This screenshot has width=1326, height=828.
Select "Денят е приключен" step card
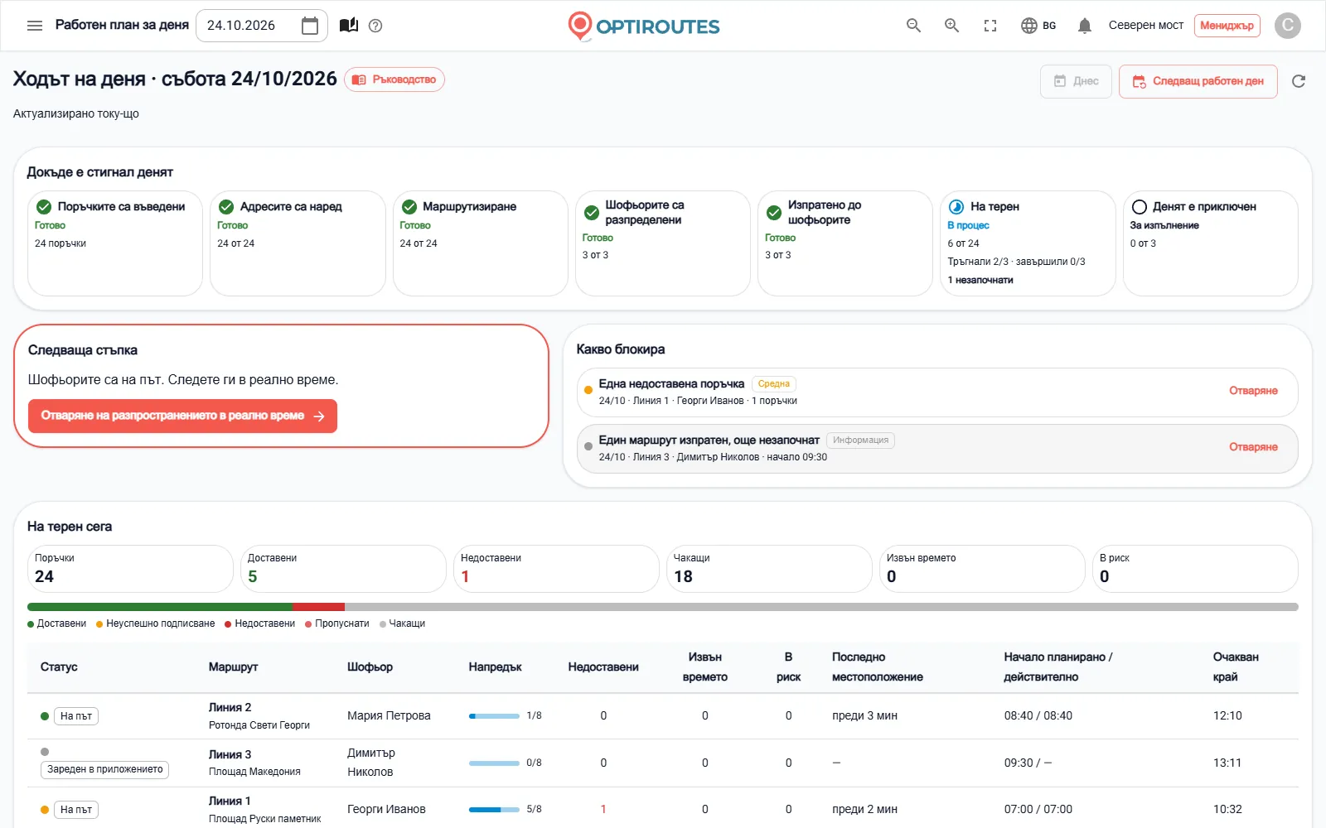(x=1210, y=243)
